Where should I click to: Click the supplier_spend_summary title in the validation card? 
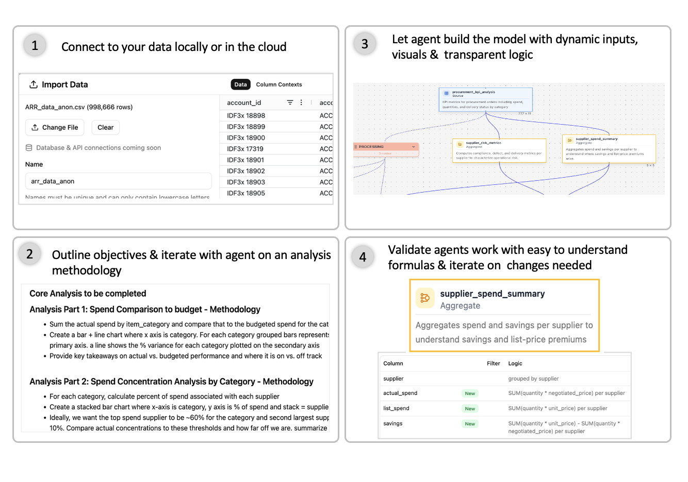493,294
